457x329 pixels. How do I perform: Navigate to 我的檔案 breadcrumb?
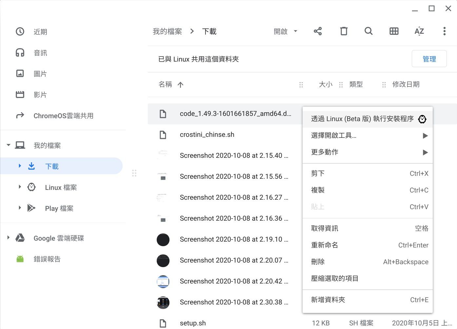[167, 31]
